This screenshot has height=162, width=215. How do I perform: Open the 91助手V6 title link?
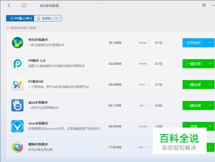click(x=36, y=82)
